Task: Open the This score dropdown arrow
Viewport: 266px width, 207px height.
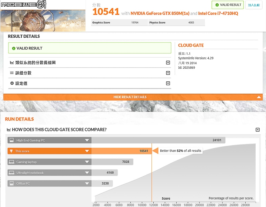Action: [87, 151]
